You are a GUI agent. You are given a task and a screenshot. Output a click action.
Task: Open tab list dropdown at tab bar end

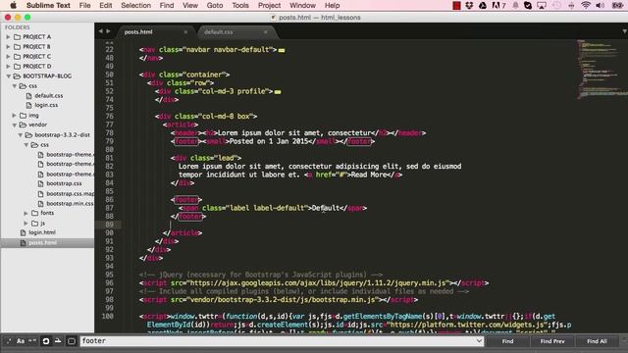[x=624, y=31]
